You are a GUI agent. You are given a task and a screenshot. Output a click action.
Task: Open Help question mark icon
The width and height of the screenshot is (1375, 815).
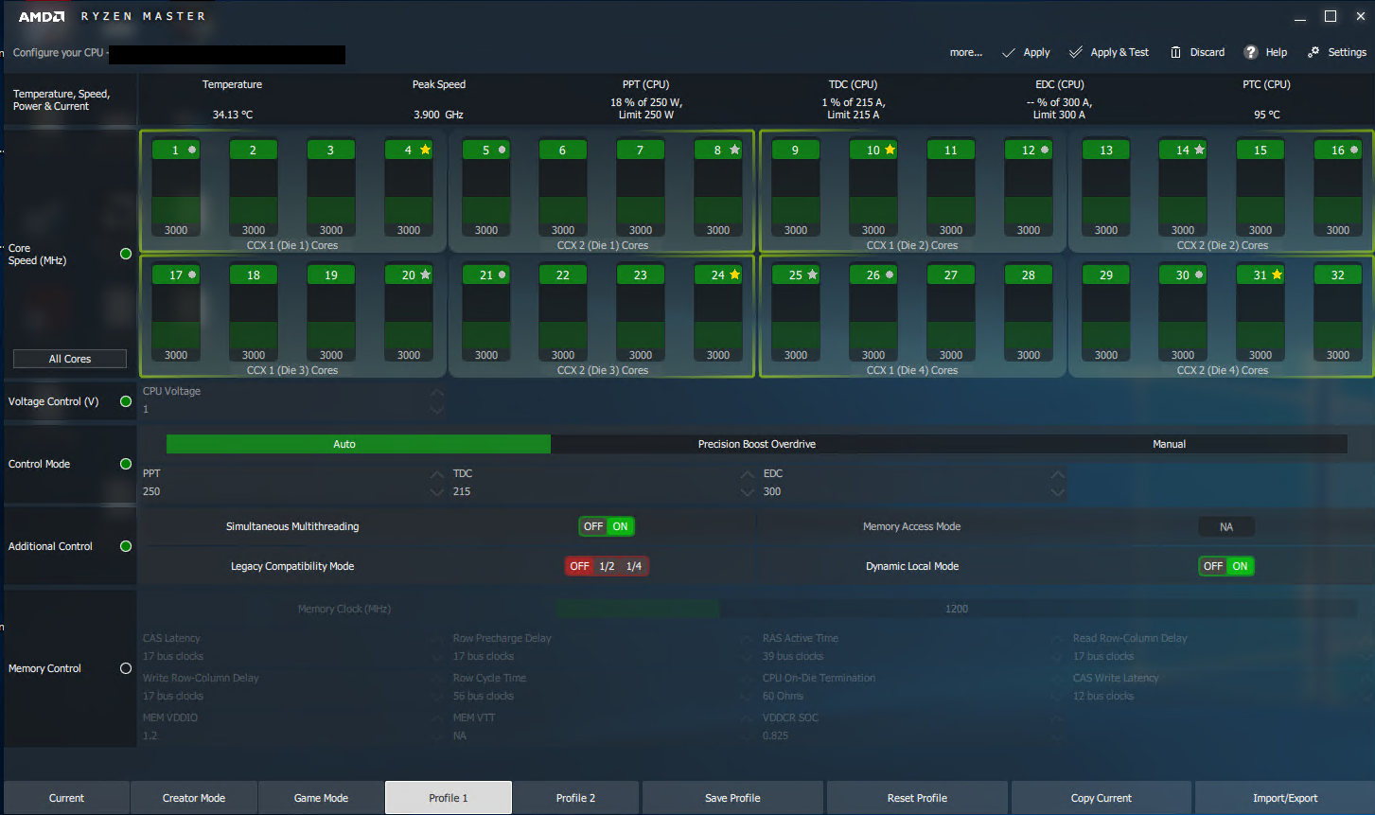(x=1251, y=52)
